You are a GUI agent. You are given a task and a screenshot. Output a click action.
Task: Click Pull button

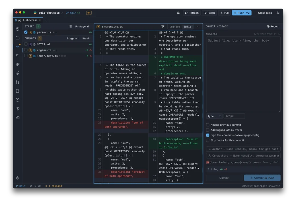pos(224,13)
